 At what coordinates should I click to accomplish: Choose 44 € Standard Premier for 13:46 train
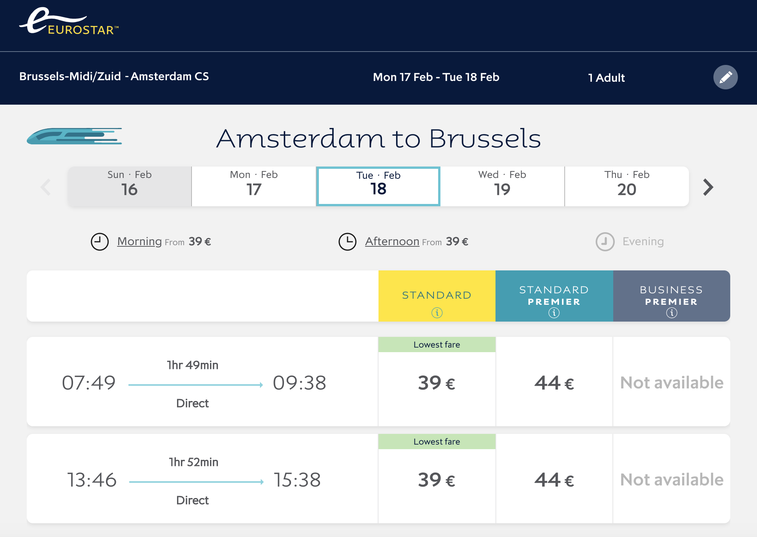point(554,480)
